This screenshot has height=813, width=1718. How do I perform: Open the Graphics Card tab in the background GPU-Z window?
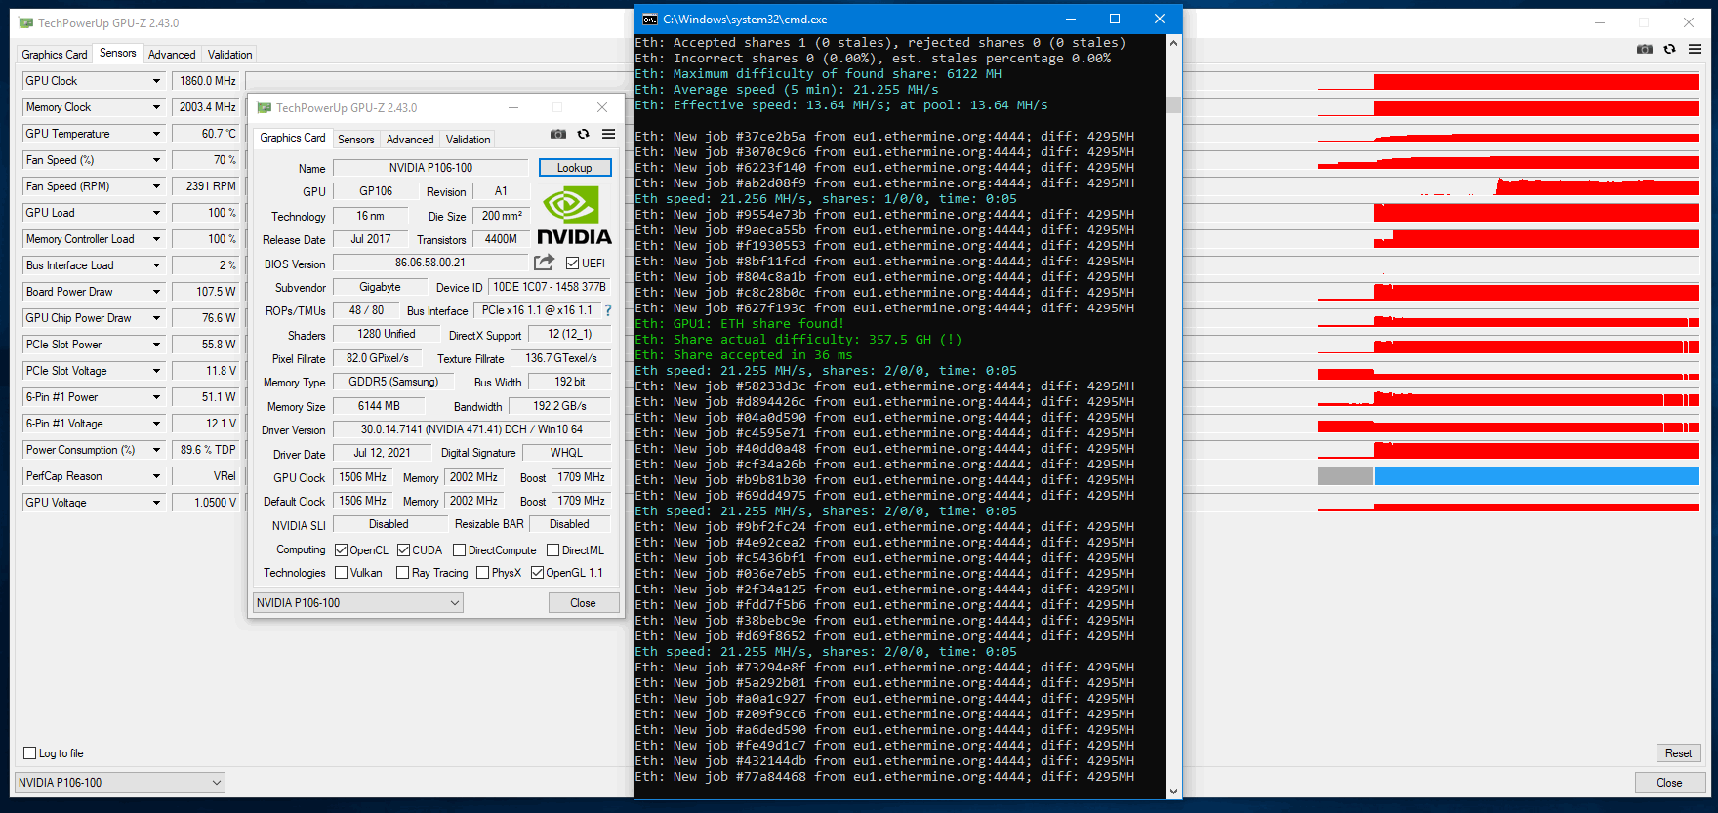click(x=55, y=55)
